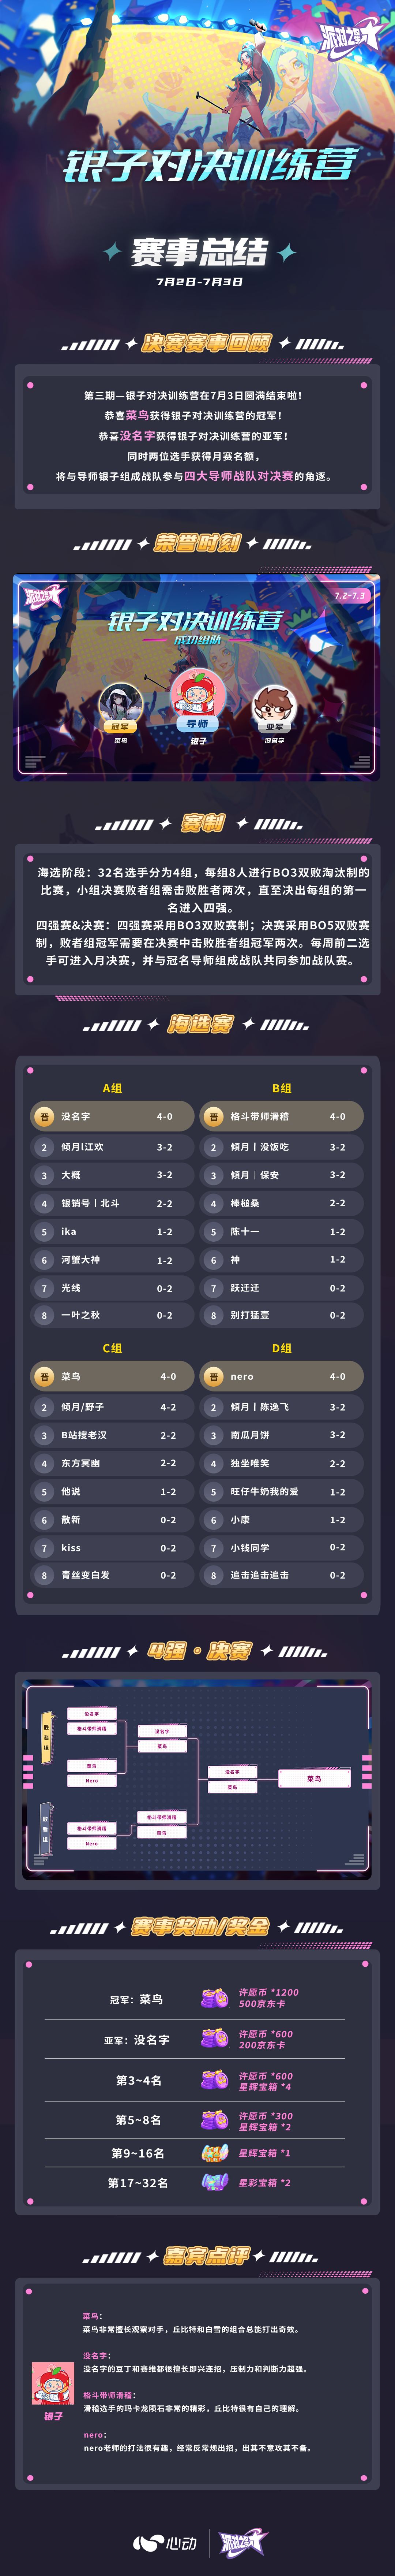Click the 决赛赛事回顾 section heading
The height and width of the screenshot is (2576, 395).
click(207, 344)
